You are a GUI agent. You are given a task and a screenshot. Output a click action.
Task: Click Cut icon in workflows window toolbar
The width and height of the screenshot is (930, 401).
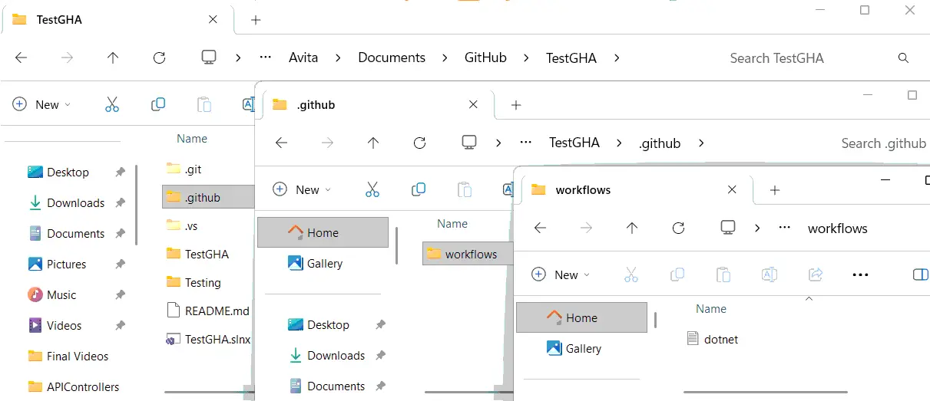tap(631, 274)
